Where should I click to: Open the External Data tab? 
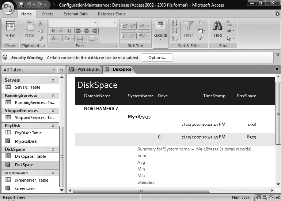75,14
